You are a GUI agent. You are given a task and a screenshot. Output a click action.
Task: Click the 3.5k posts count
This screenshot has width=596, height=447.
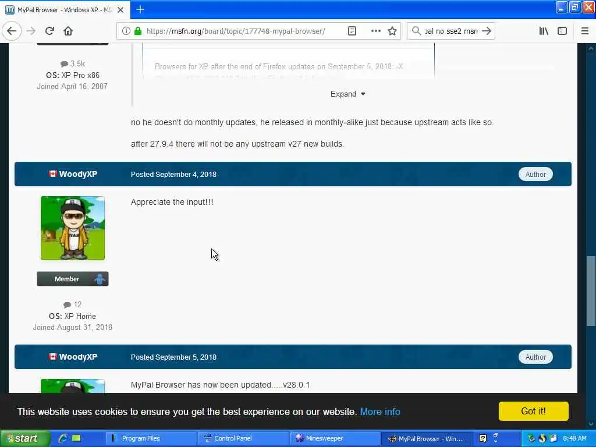point(73,64)
